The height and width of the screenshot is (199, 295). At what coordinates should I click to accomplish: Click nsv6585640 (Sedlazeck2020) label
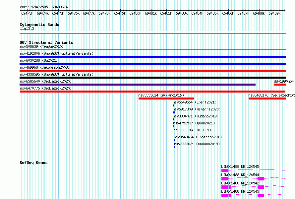tap(46, 81)
